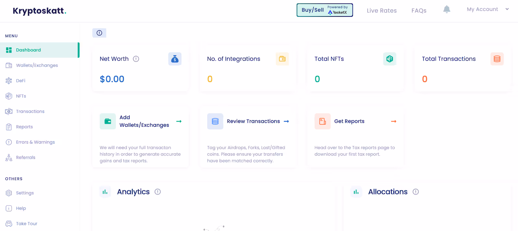Click the Allocations bar chart icon
The width and height of the screenshot is (518, 231).
pyautogui.click(x=356, y=192)
